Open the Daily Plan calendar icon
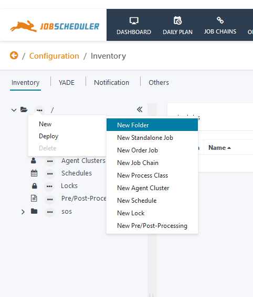The height and width of the screenshot is (297, 253). tap(177, 20)
